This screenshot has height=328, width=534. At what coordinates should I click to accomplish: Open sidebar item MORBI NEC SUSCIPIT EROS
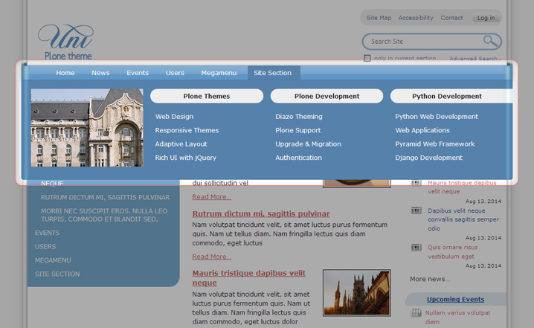[104, 215]
